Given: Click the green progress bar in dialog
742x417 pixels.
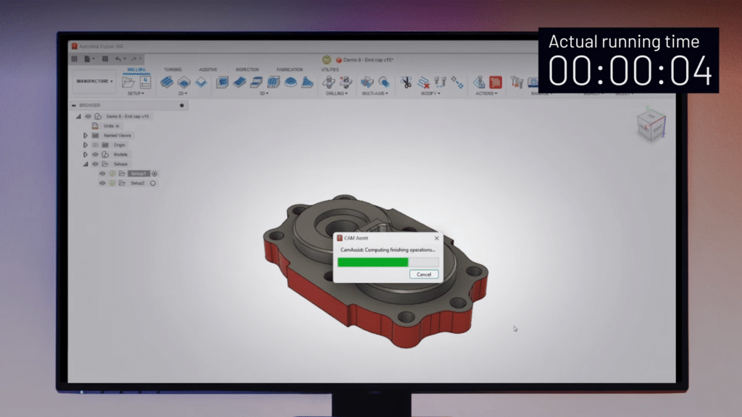Looking at the screenshot, I should (373, 262).
